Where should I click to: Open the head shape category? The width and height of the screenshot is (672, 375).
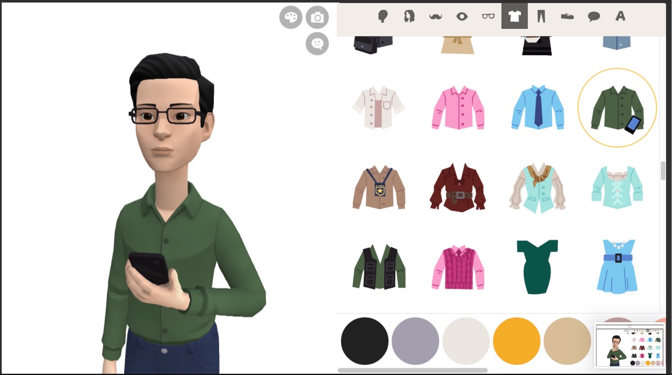(383, 16)
